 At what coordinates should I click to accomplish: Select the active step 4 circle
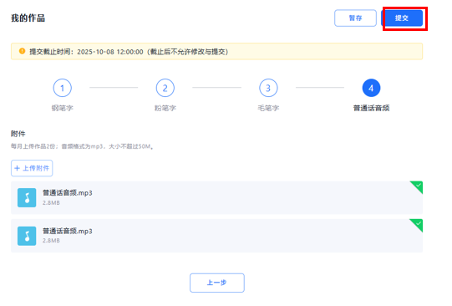371,88
